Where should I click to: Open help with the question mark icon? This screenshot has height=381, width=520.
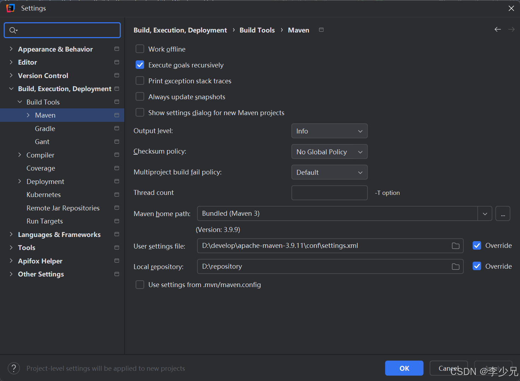tap(14, 368)
